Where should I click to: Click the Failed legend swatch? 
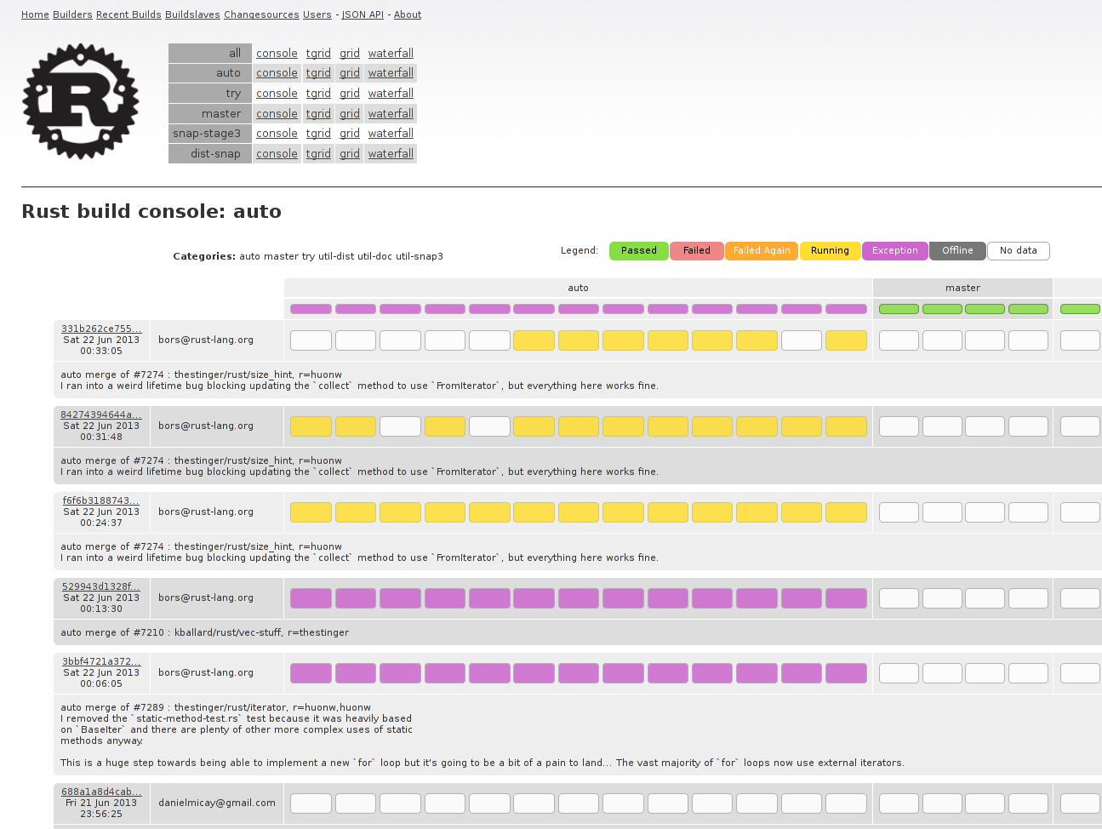pos(697,250)
